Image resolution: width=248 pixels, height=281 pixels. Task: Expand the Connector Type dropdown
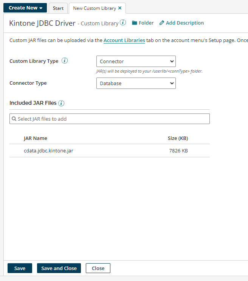136,83
